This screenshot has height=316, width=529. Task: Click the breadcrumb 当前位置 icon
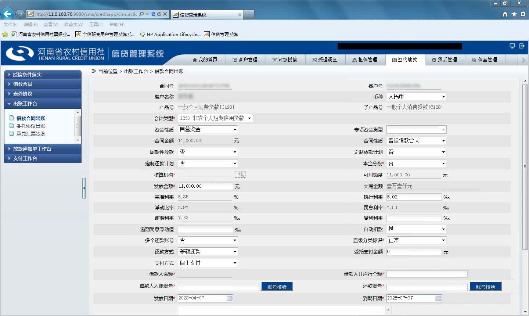(x=94, y=71)
